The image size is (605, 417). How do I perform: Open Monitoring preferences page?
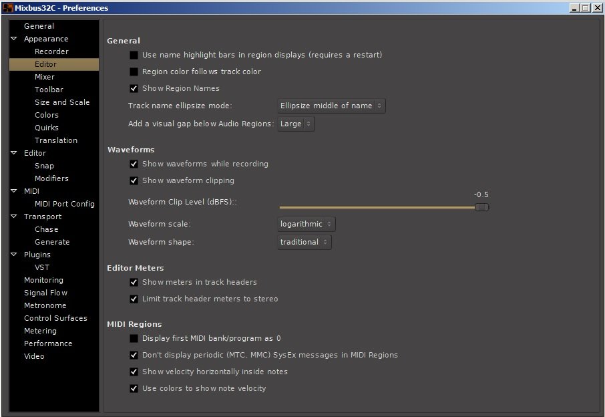(x=43, y=280)
